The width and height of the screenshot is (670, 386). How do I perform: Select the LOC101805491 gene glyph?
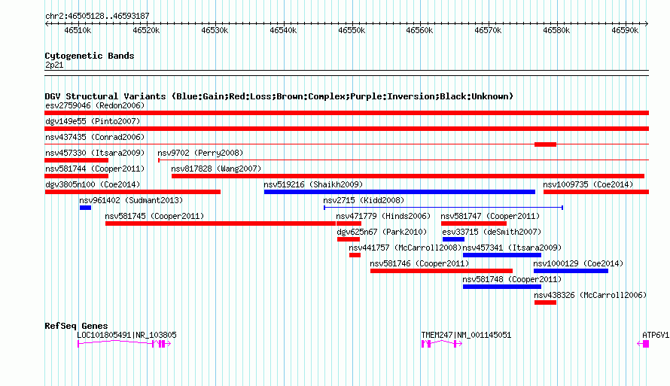(x=124, y=344)
